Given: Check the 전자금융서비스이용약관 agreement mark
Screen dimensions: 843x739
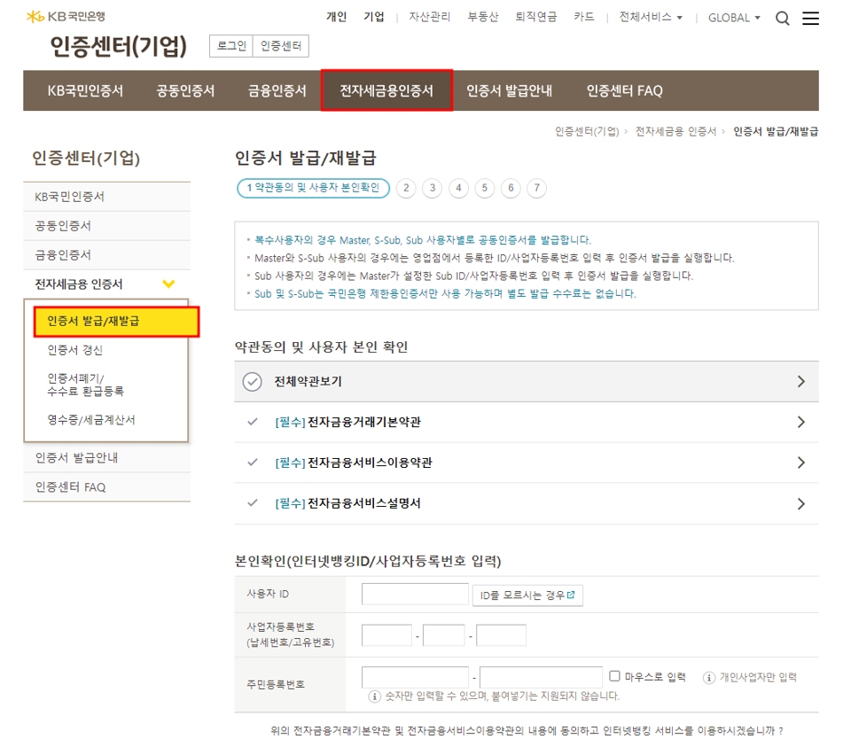Looking at the screenshot, I should [252, 463].
